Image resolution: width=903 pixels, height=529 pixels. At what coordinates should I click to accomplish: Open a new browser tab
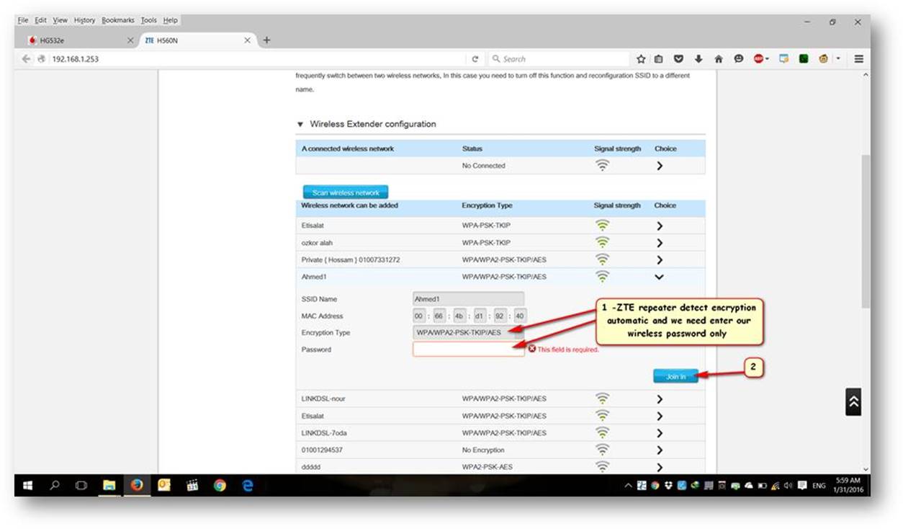266,40
